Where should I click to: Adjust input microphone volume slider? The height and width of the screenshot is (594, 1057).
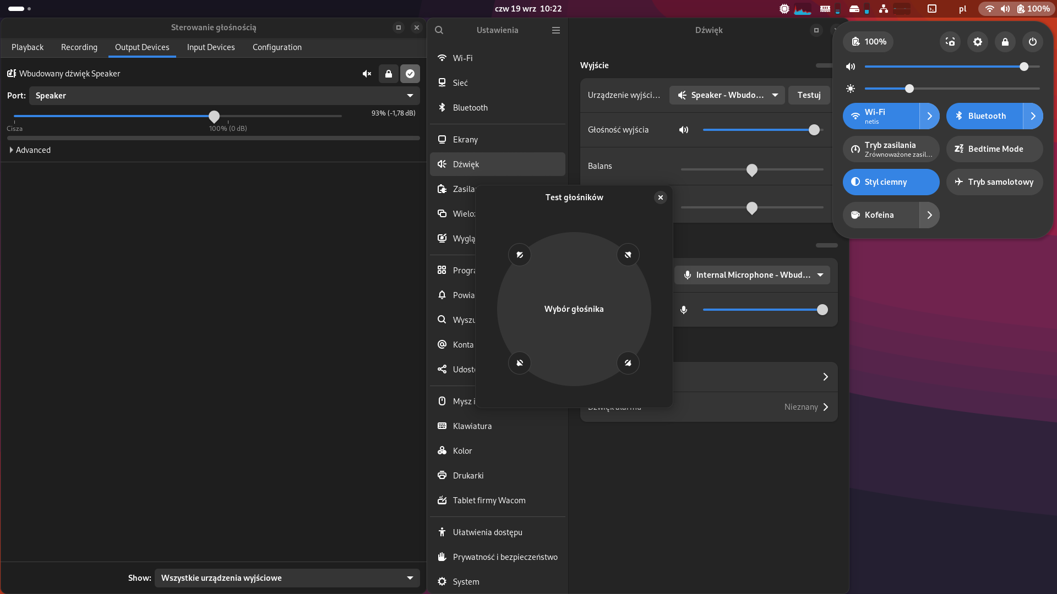pos(765,310)
